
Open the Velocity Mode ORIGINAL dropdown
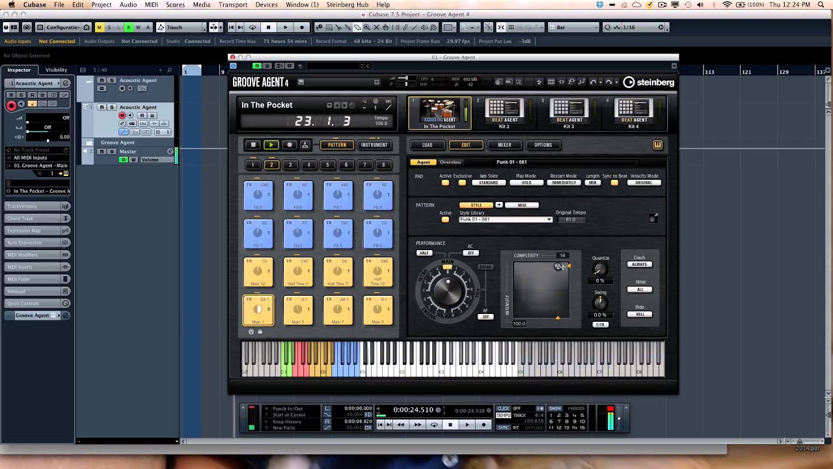[x=644, y=182]
